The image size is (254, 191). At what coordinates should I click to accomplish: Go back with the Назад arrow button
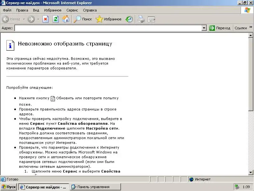pyautogui.click(x=11, y=19)
